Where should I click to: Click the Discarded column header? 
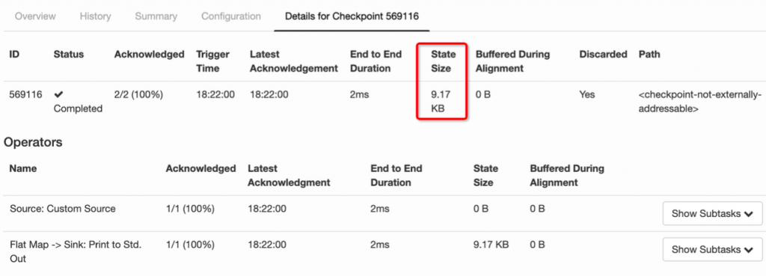click(x=604, y=54)
